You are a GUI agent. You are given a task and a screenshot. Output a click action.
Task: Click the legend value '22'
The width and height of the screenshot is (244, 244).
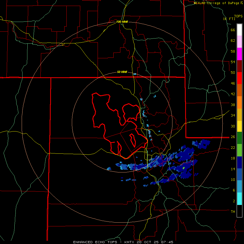[233, 148]
